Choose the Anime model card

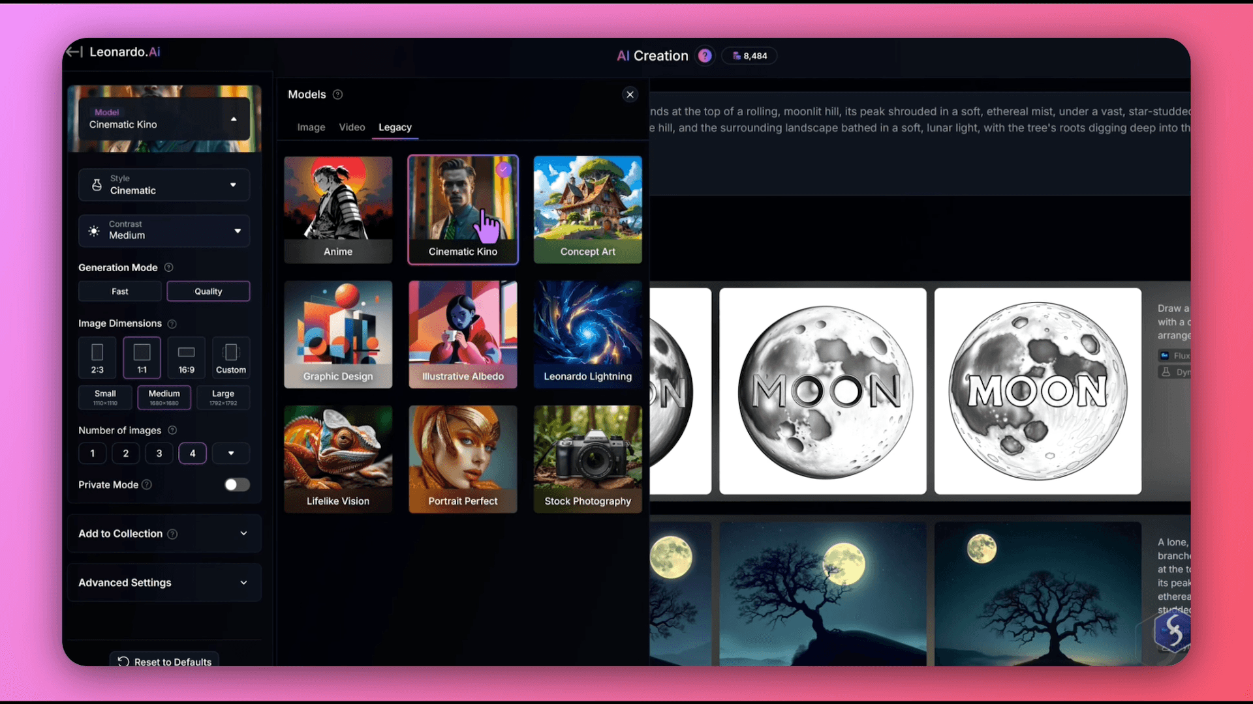pyautogui.click(x=338, y=209)
